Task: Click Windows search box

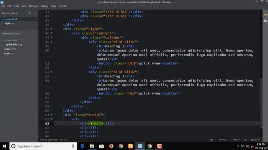Action: click(x=43, y=146)
